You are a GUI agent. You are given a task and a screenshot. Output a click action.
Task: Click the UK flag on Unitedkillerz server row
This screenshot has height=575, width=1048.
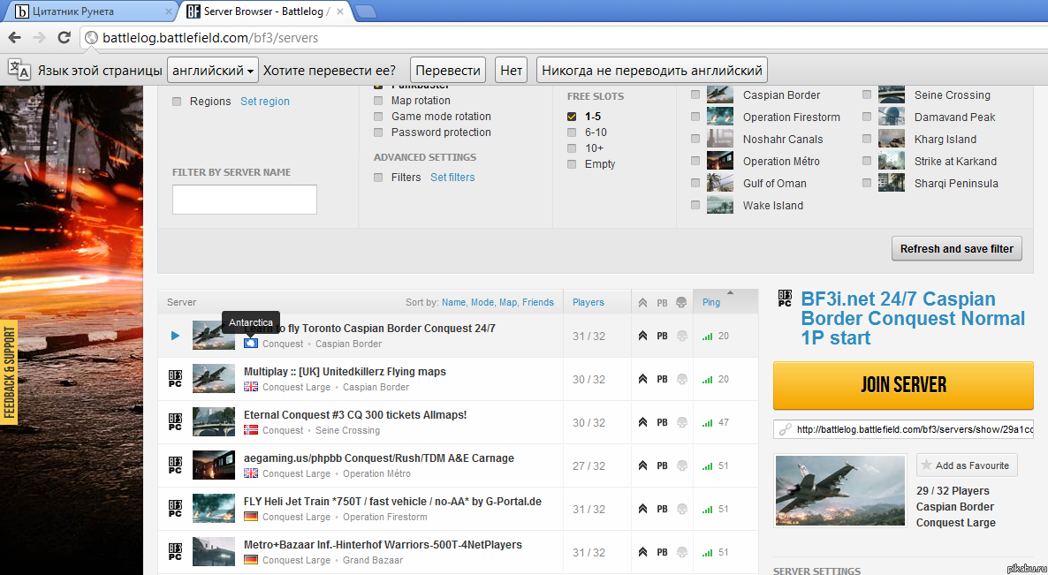[x=251, y=387]
